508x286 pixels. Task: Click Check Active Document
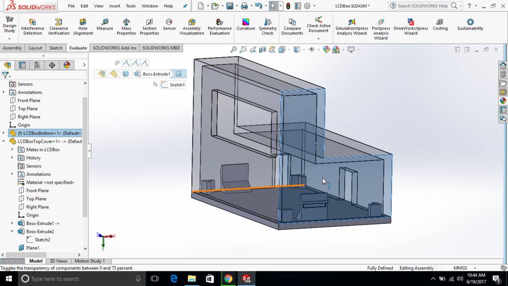click(x=318, y=24)
